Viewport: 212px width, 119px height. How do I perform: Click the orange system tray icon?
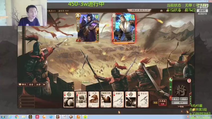click(x=188, y=117)
